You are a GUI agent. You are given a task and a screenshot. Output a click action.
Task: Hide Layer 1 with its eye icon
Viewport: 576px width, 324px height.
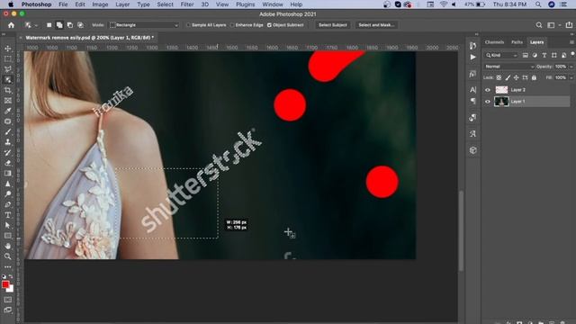pyautogui.click(x=488, y=102)
